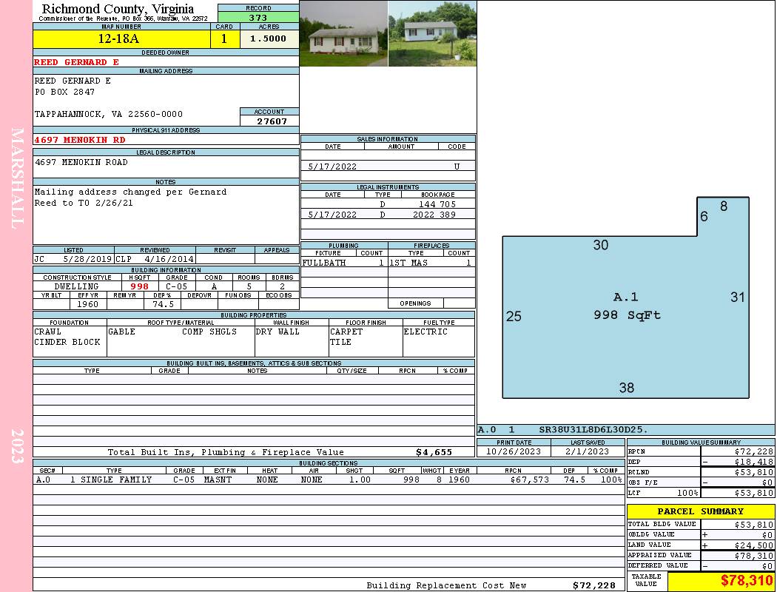Viewport: 777px width, 592px height.
Task: Click acres value 1.5000
Action: (x=268, y=38)
